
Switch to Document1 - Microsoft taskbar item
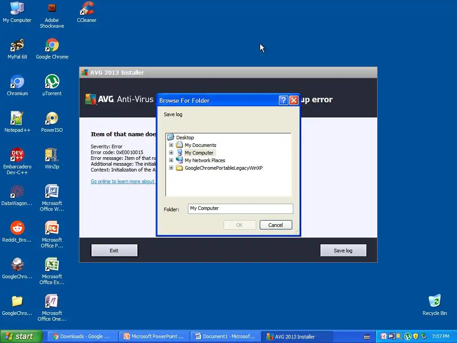225,337
